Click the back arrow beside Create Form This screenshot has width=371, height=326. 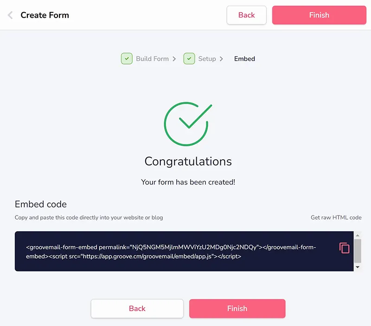10,15
